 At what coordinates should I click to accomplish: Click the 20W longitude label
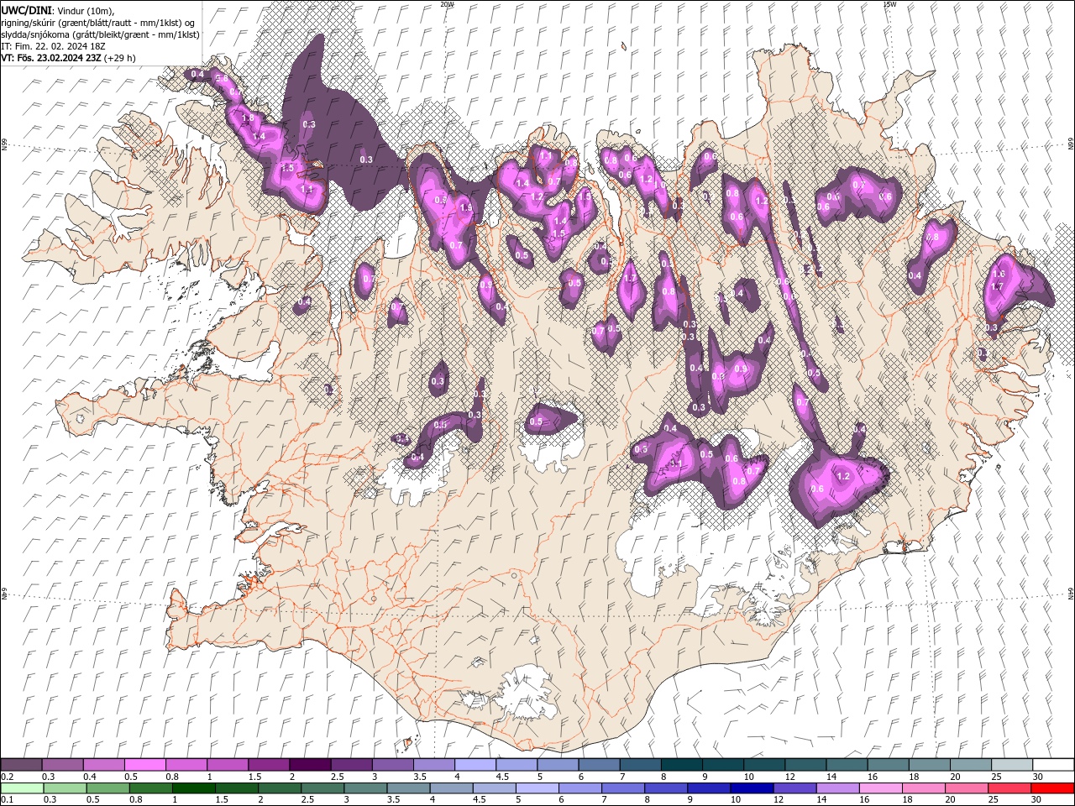(447, 4)
